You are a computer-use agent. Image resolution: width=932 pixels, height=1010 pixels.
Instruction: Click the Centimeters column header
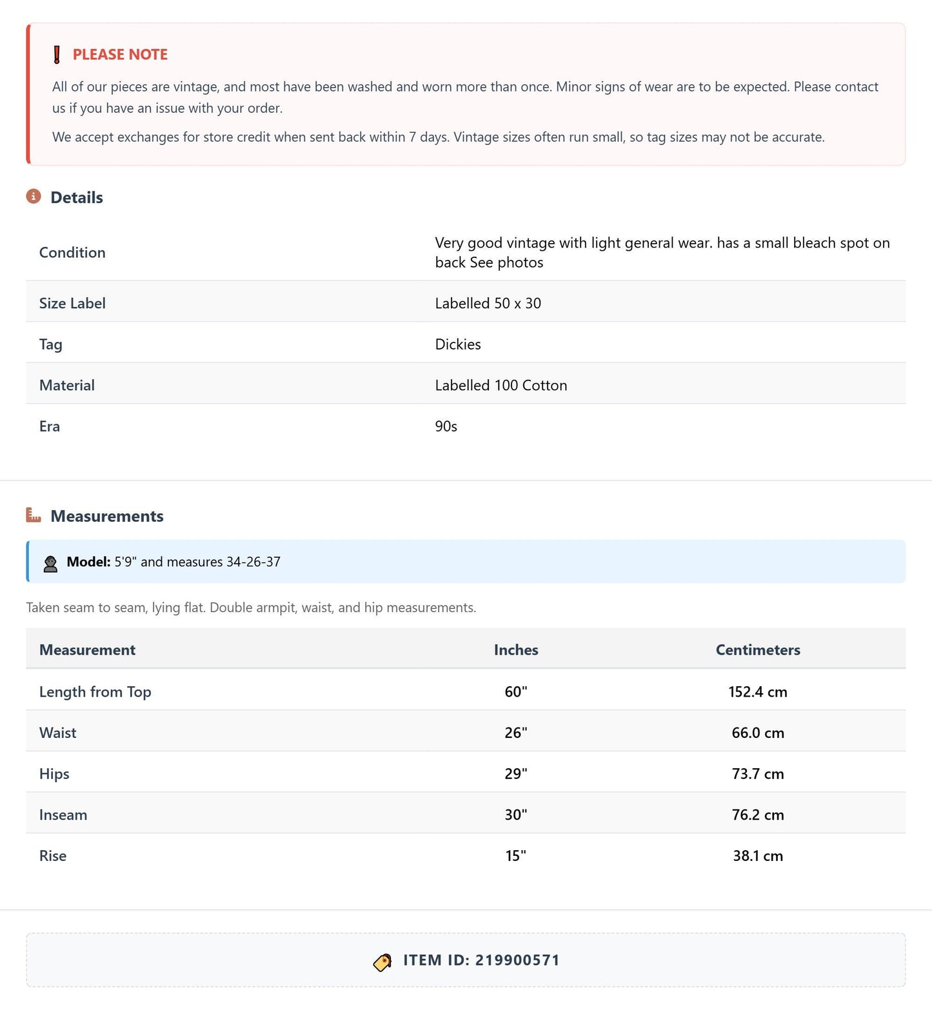(x=758, y=649)
